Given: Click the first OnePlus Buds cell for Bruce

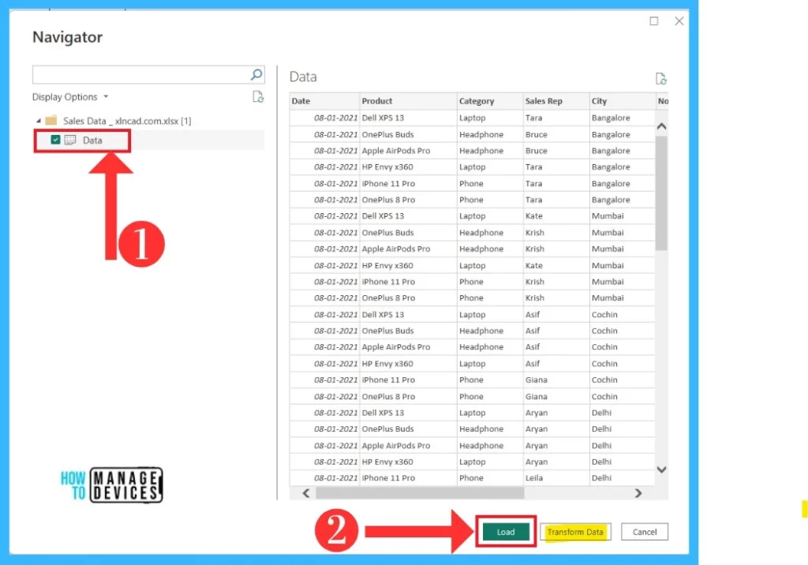Looking at the screenshot, I should pos(408,135).
